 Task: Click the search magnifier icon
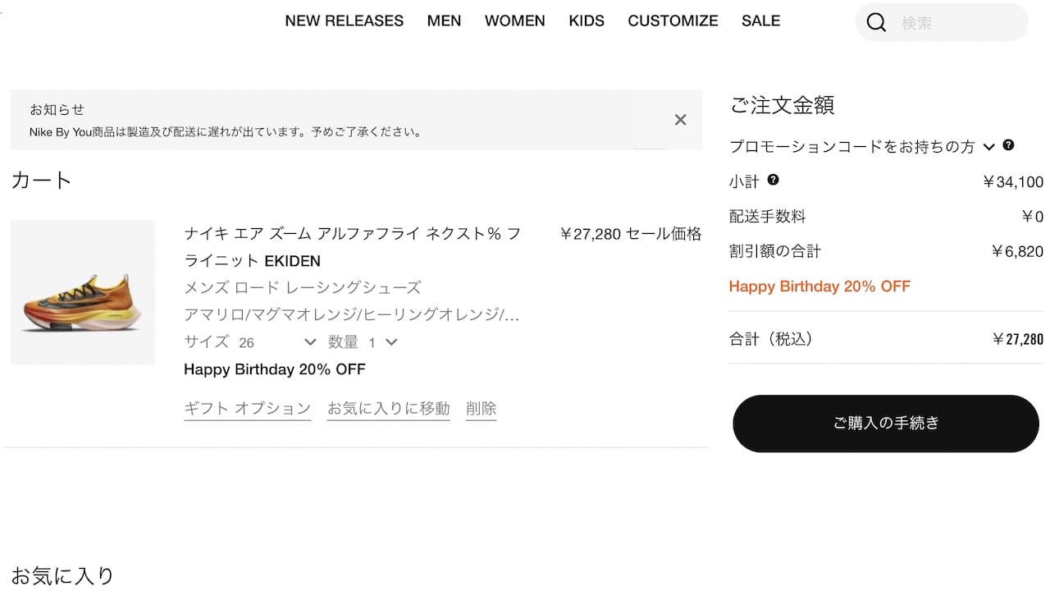(876, 22)
